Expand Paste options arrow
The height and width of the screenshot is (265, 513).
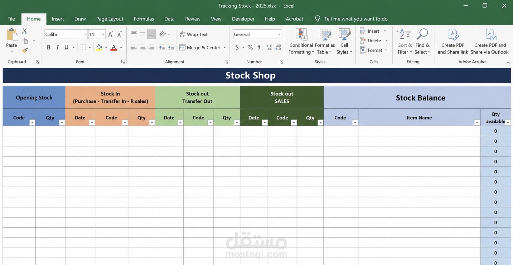(x=12, y=52)
